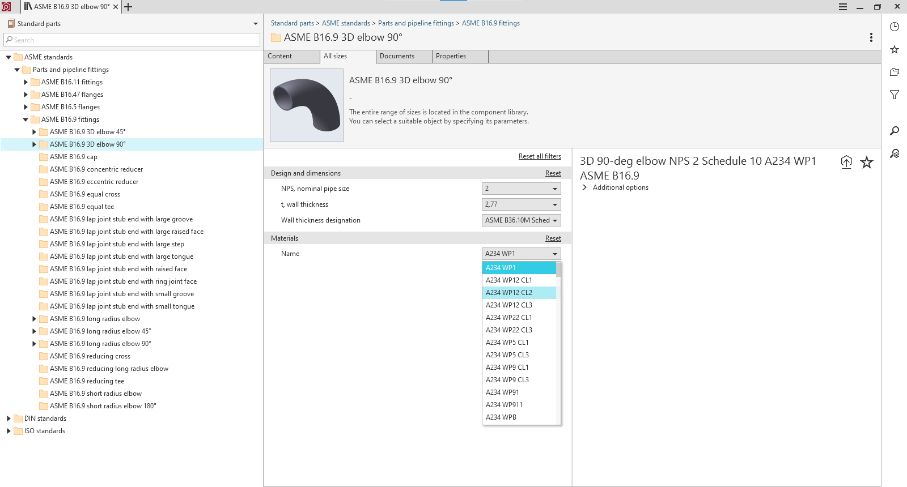This screenshot has width=907, height=487.
Task: Open the history clock icon in right sidebar
Action: tap(895, 27)
